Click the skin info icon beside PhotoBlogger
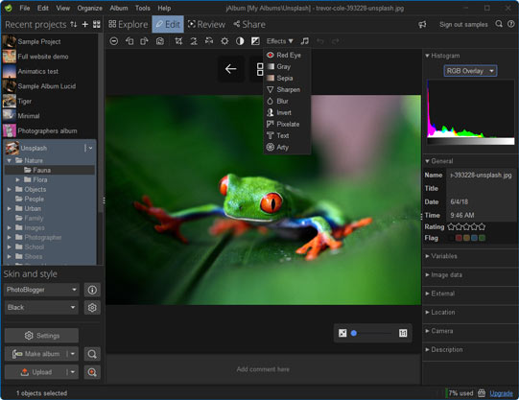 [92, 290]
